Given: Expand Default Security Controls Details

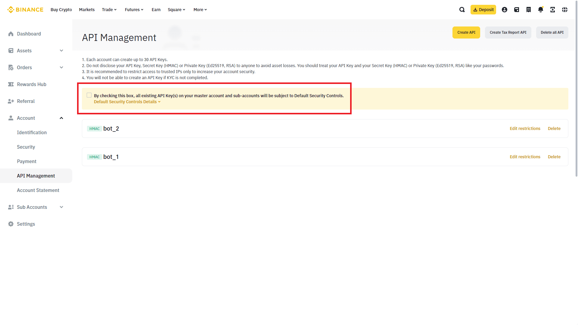Looking at the screenshot, I should [x=127, y=102].
